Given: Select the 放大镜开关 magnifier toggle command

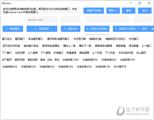Looking at the screenshot, I should pos(120,67).
